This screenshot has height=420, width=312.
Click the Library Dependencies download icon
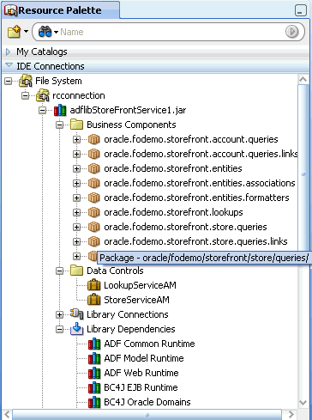click(x=77, y=329)
